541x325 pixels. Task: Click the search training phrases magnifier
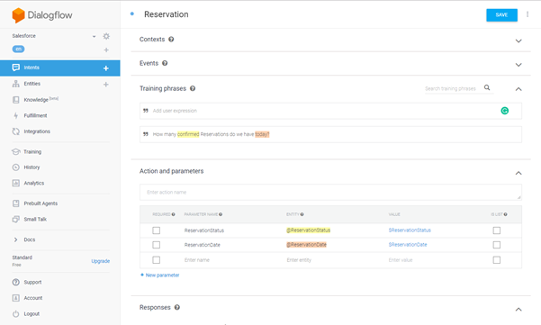tap(487, 87)
